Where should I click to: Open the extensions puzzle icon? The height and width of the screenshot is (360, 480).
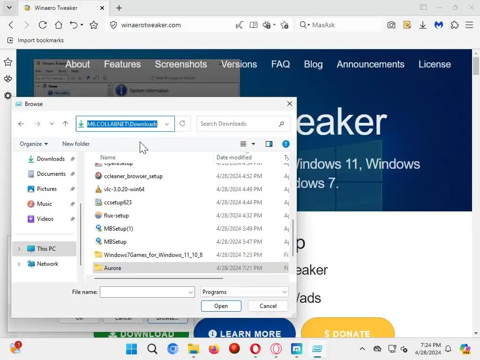pos(455,25)
